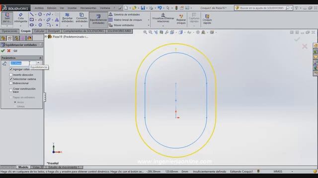This screenshot has width=318, height=178.
Task: Select the Modelo bottom tab
Action: [x=23, y=167]
